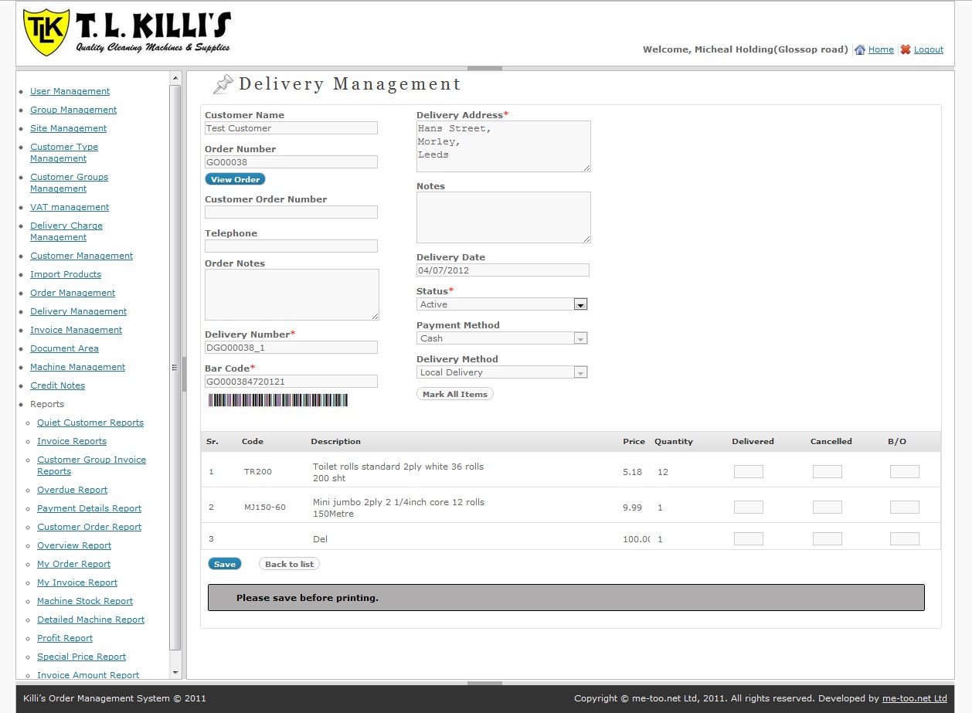Go to Import Products

click(66, 274)
